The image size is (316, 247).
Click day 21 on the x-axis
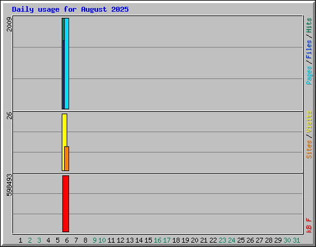(204, 240)
